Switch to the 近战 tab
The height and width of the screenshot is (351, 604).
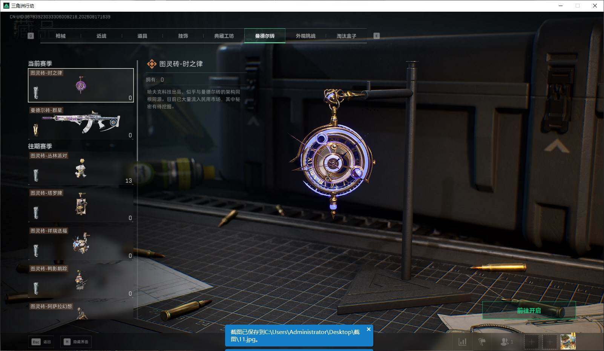(101, 36)
